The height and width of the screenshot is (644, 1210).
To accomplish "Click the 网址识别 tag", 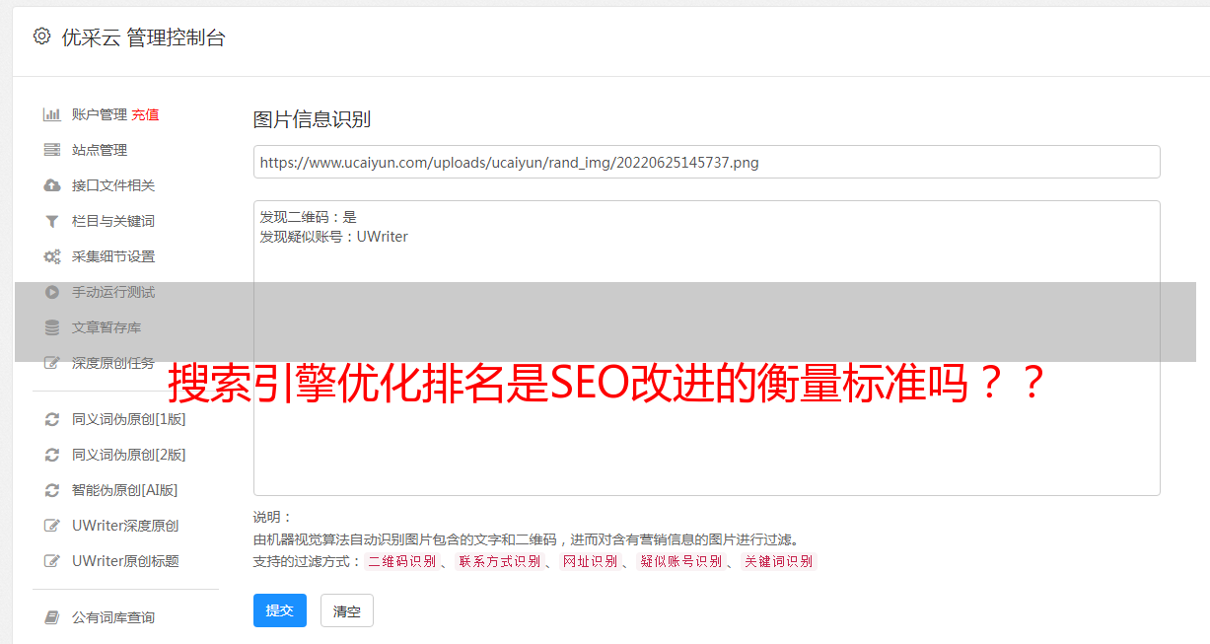I will coord(590,561).
